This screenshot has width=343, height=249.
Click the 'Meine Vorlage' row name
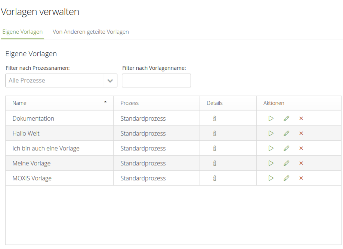[31, 163]
